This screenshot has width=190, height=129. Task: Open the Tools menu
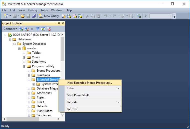click(x=44, y=10)
